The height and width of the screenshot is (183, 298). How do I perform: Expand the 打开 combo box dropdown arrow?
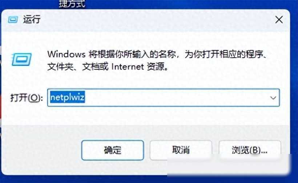click(x=273, y=98)
